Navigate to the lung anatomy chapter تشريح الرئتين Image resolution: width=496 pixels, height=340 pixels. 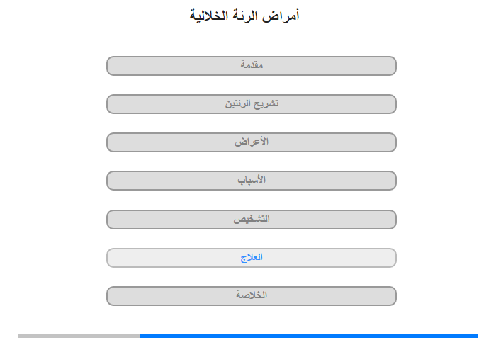[x=252, y=104]
